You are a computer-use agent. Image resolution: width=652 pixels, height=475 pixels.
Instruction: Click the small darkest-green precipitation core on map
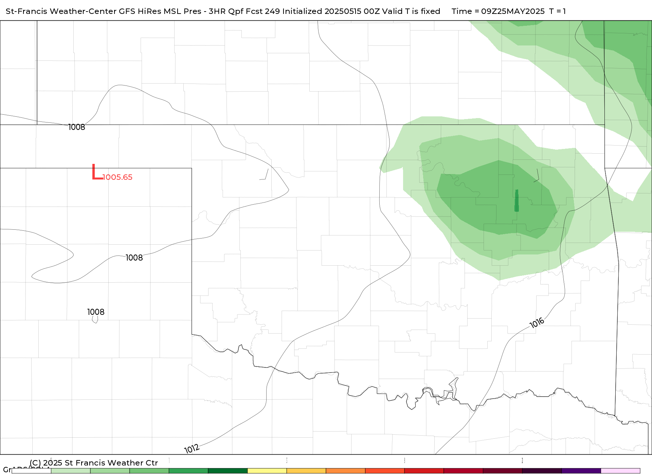517,201
